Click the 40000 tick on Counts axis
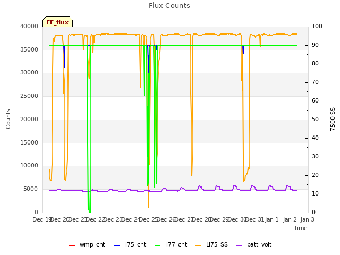 (x=29, y=26)
